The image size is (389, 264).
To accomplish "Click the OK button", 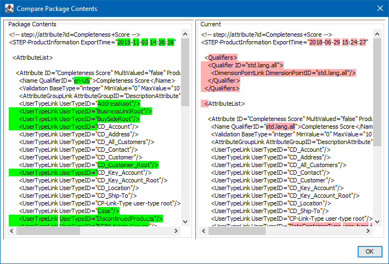I will click(x=370, y=251).
